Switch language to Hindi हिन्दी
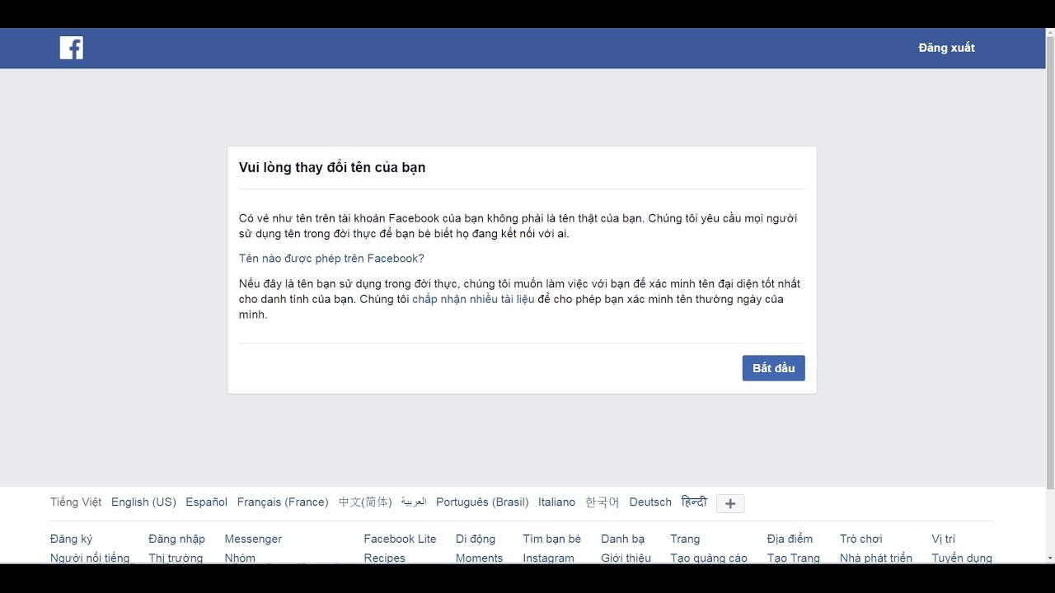The width and height of the screenshot is (1055, 593). [x=694, y=502]
